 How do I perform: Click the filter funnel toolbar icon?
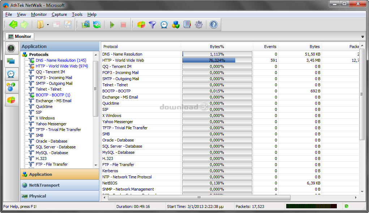pos(153,25)
